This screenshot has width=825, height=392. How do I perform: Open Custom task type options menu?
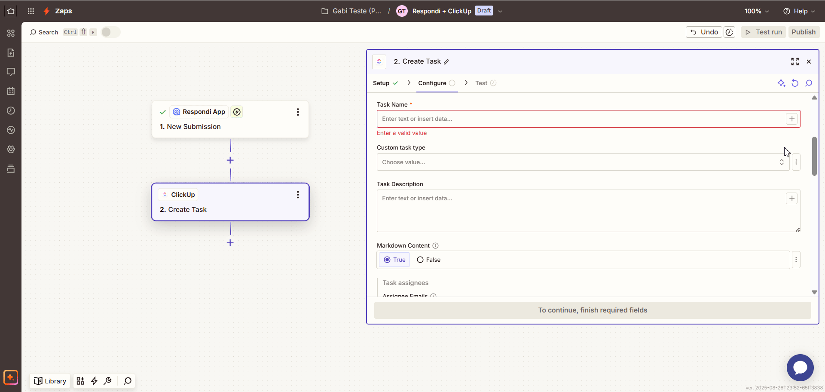tap(796, 162)
